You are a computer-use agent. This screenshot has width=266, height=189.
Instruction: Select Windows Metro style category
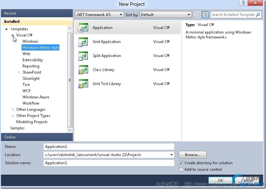40,48
